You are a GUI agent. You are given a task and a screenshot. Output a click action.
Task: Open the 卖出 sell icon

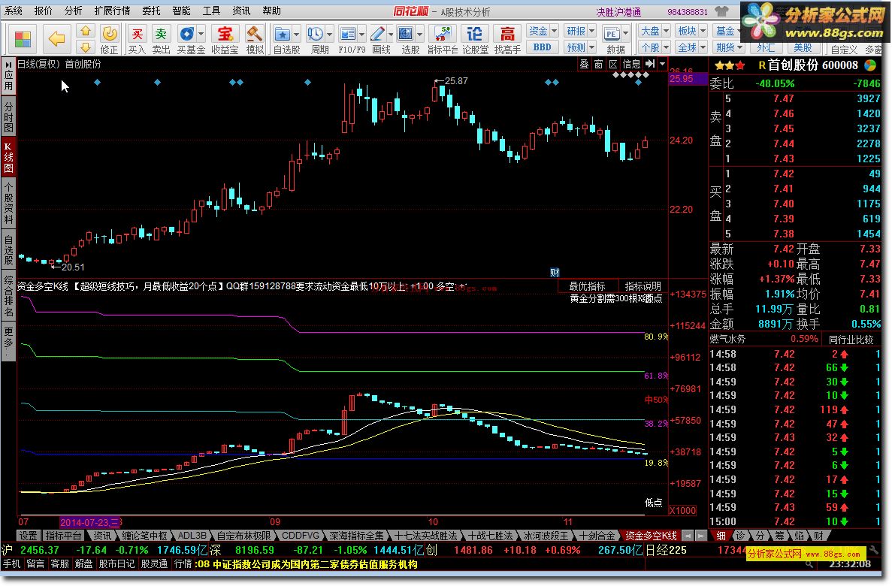162,34
